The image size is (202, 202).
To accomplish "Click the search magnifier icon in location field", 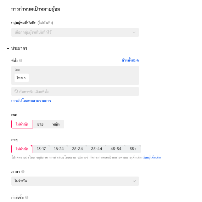I will point(16,91).
